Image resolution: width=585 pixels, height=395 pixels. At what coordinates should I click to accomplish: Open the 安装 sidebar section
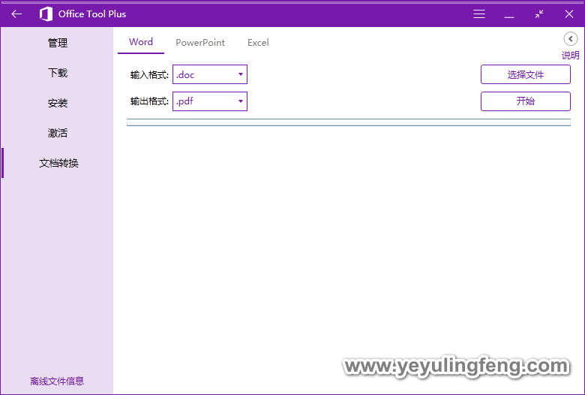pos(58,103)
